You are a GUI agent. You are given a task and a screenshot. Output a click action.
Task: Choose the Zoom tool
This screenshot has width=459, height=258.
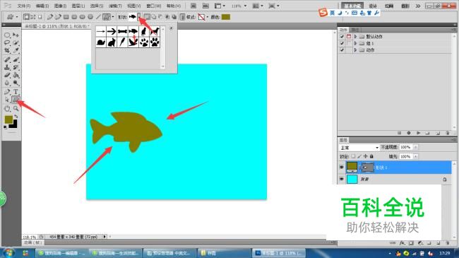[x=16, y=108]
